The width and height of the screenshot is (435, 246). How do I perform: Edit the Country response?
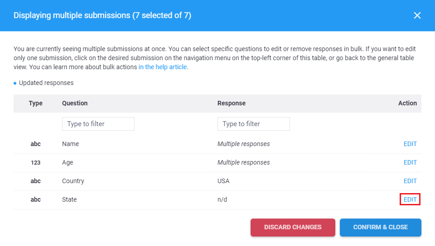tap(410, 181)
